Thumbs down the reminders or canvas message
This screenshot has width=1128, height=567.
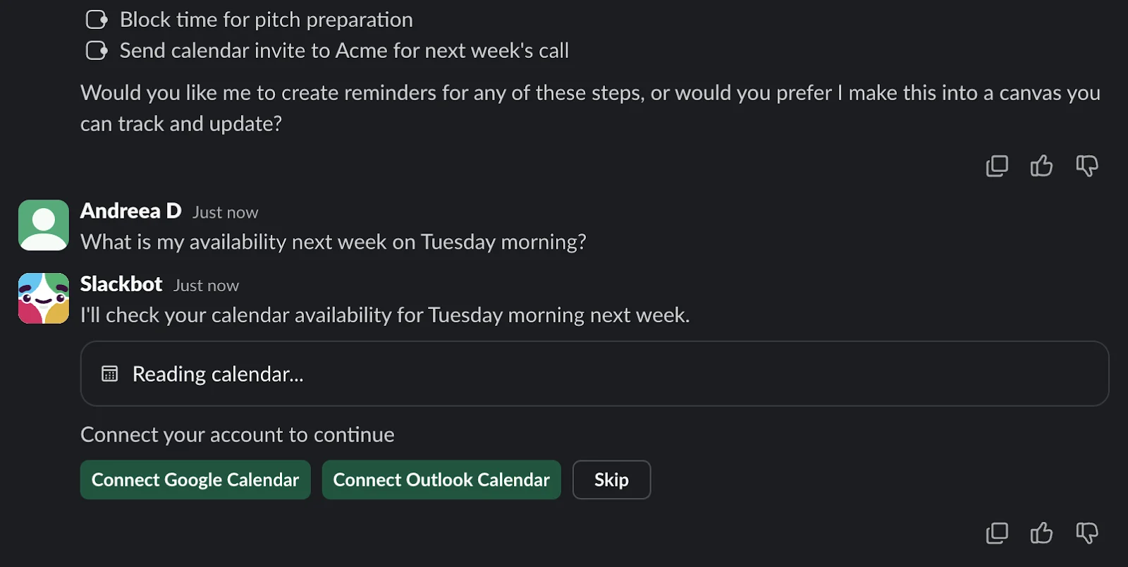[1086, 166]
